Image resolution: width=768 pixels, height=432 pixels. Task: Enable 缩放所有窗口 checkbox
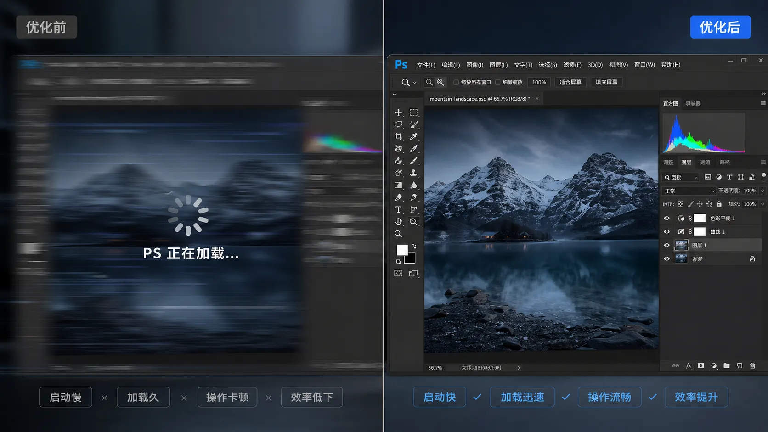(x=456, y=82)
